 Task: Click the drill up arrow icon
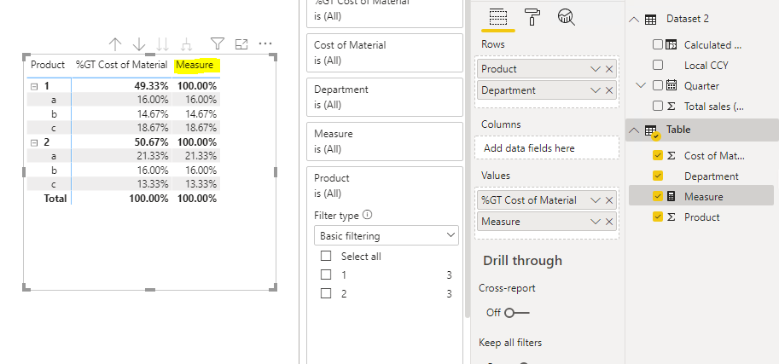[115, 44]
